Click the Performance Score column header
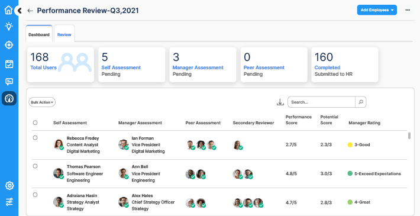 299,120
